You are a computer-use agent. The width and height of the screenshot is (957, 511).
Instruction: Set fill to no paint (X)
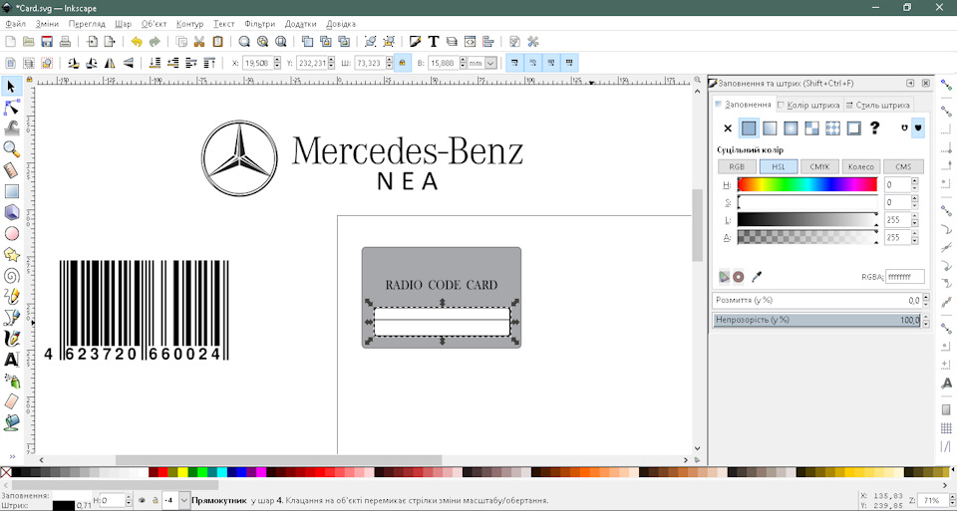coord(728,128)
